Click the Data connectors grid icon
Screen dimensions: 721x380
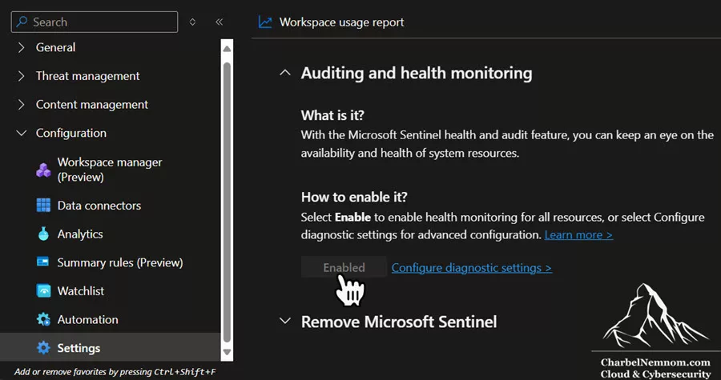coord(44,205)
